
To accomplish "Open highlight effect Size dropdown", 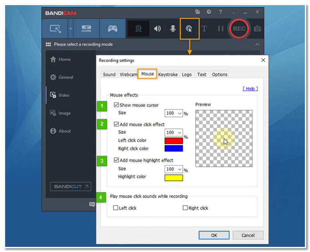I will click(174, 169).
